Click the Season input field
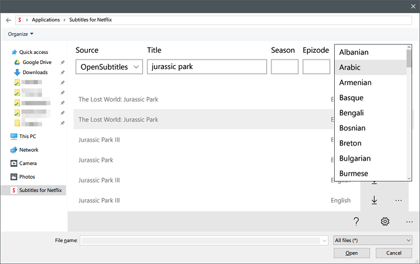The width and height of the screenshot is (420, 264). [285, 66]
